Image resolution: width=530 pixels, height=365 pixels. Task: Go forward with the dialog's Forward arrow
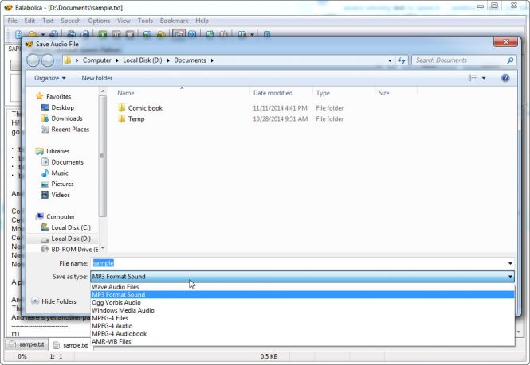tap(47, 60)
